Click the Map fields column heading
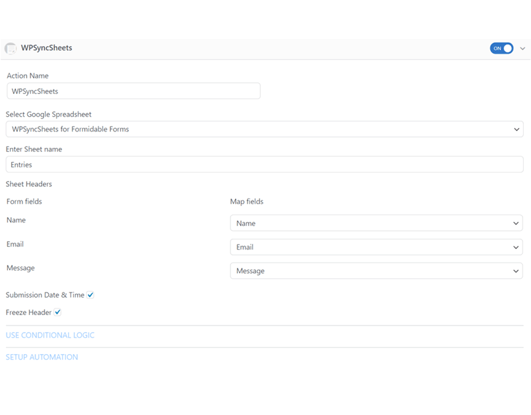 (x=247, y=202)
